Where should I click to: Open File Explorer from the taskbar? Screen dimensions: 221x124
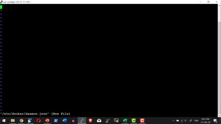coord(13,121)
